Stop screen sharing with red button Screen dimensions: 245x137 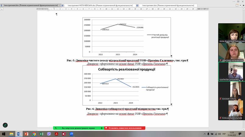pos(124,128)
